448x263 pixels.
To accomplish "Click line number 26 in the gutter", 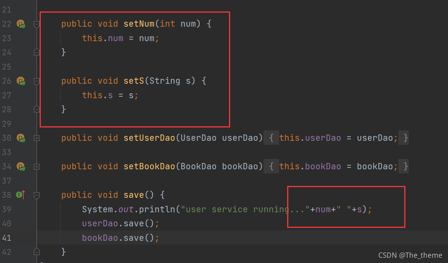I will coord(7,81).
